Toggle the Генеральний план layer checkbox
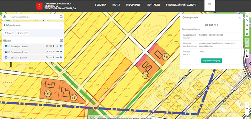Screen dimensions: 251x119 pos(6,52)
